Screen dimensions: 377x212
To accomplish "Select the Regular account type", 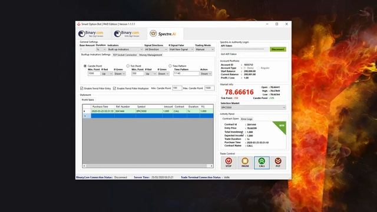I will pyautogui.click(x=258, y=68).
